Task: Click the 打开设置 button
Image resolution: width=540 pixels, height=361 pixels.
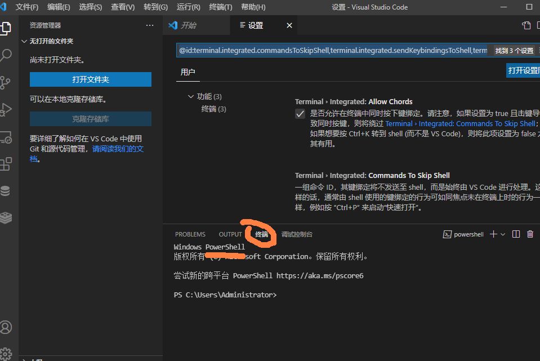Action: click(523, 70)
